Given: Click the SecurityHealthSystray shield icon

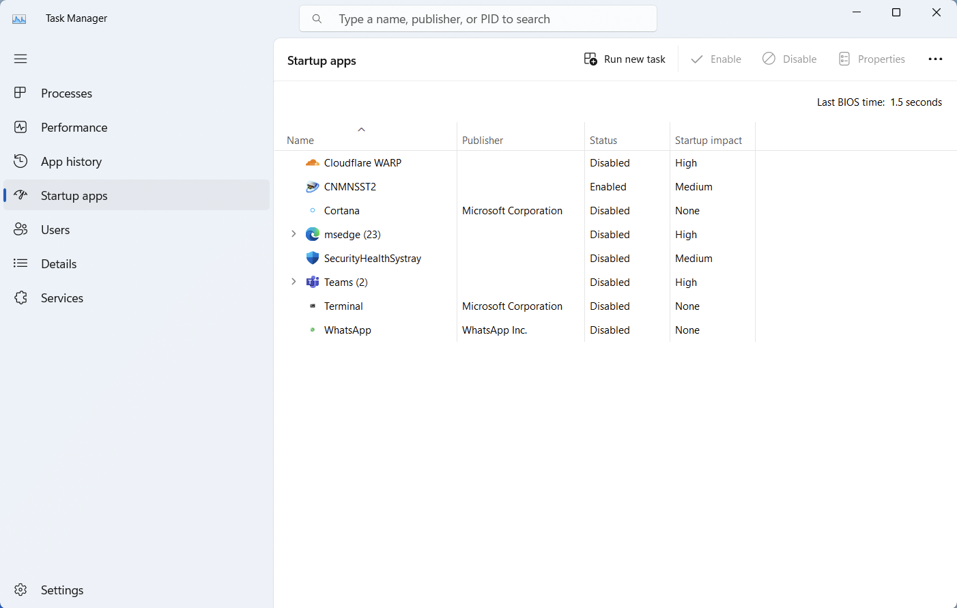Looking at the screenshot, I should (313, 259).
